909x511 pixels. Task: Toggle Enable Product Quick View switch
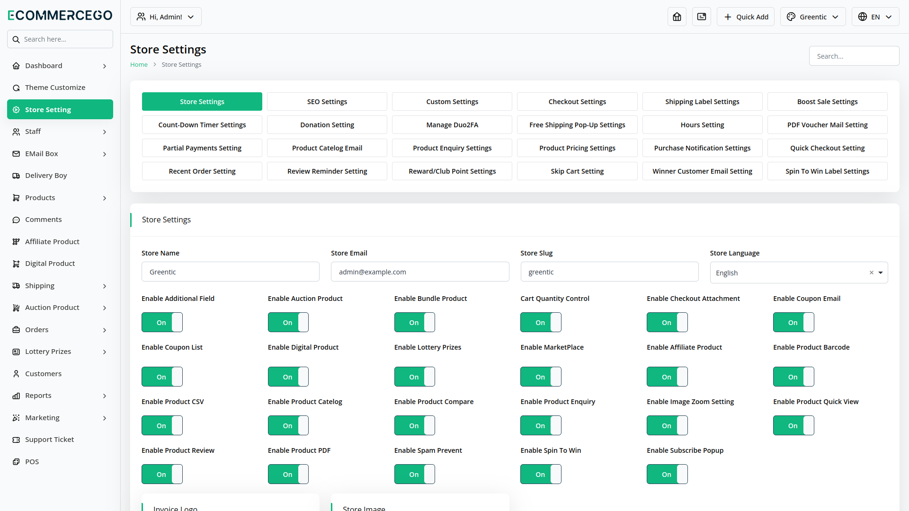coord(793,425)
